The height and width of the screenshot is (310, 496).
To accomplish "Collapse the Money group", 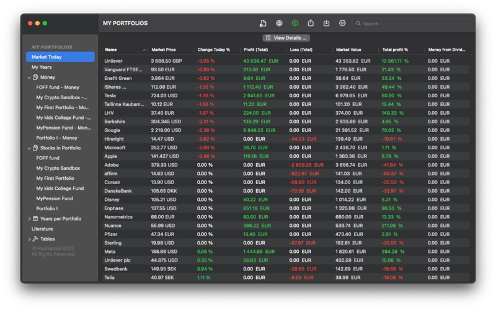I will (x=29, y=77).
